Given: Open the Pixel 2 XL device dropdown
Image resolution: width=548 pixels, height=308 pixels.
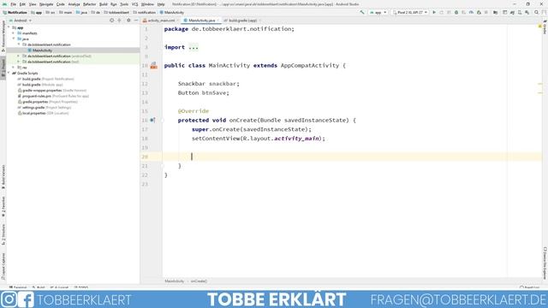Looking at the screenshot, I should click(410, 12).
